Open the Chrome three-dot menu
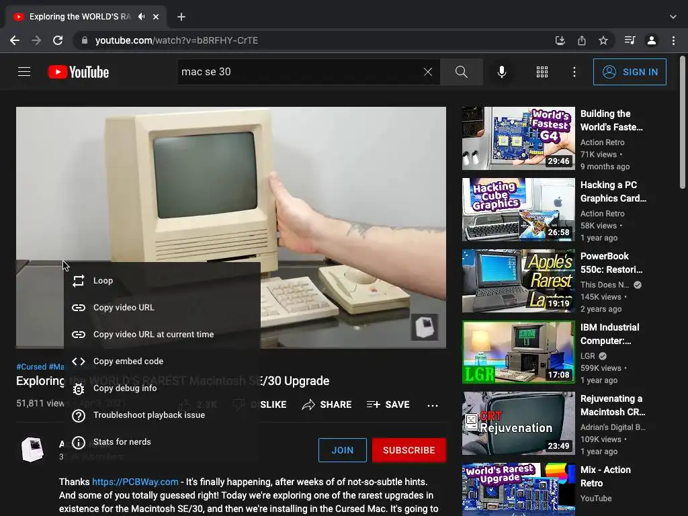 [x=673, y=40]
